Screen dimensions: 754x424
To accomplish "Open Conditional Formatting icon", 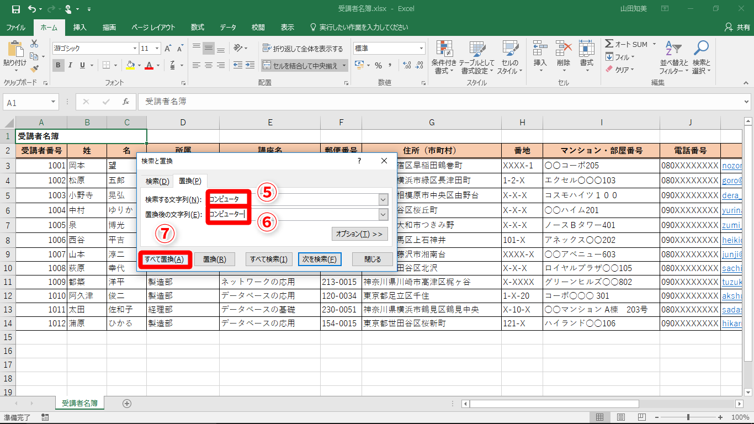I will point(444,49).
